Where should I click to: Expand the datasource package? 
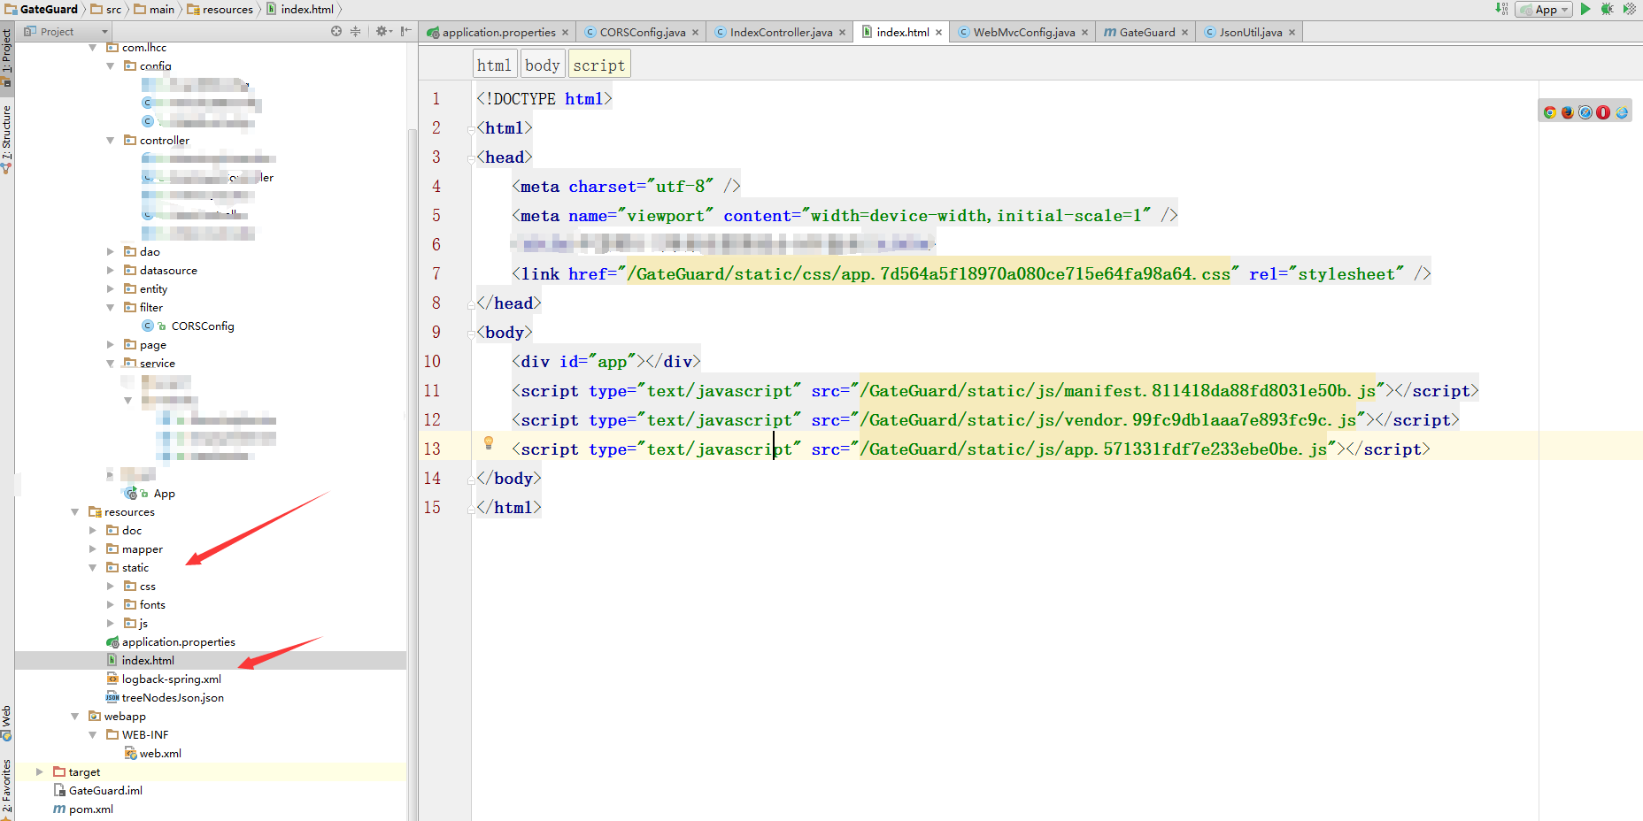110,271
